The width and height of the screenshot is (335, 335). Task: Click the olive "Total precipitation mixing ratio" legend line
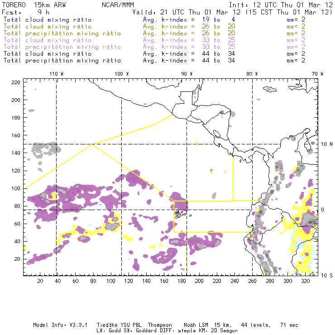[62, 33]
